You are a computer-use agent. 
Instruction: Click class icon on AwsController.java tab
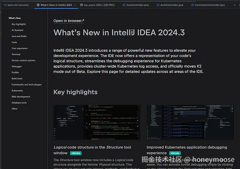click(124, 5)
